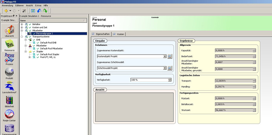Sort by the Name column header
This screenshot has height=135, width=272.
click(x=53, y=21)
